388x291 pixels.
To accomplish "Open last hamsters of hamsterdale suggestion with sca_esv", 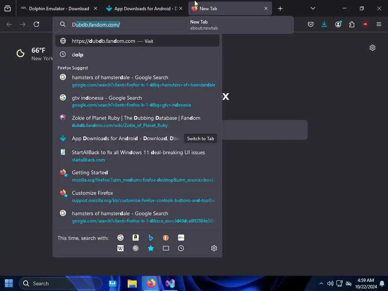I will tap(137, 217).
